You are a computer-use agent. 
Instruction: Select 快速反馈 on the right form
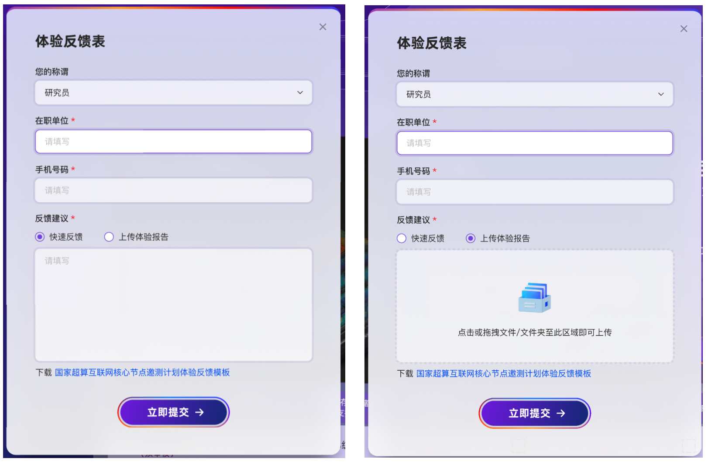pos(401,238)
